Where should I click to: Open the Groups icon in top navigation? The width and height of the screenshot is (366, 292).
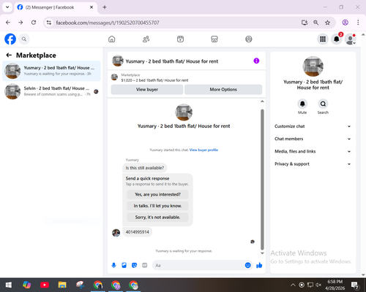point(249,39)
